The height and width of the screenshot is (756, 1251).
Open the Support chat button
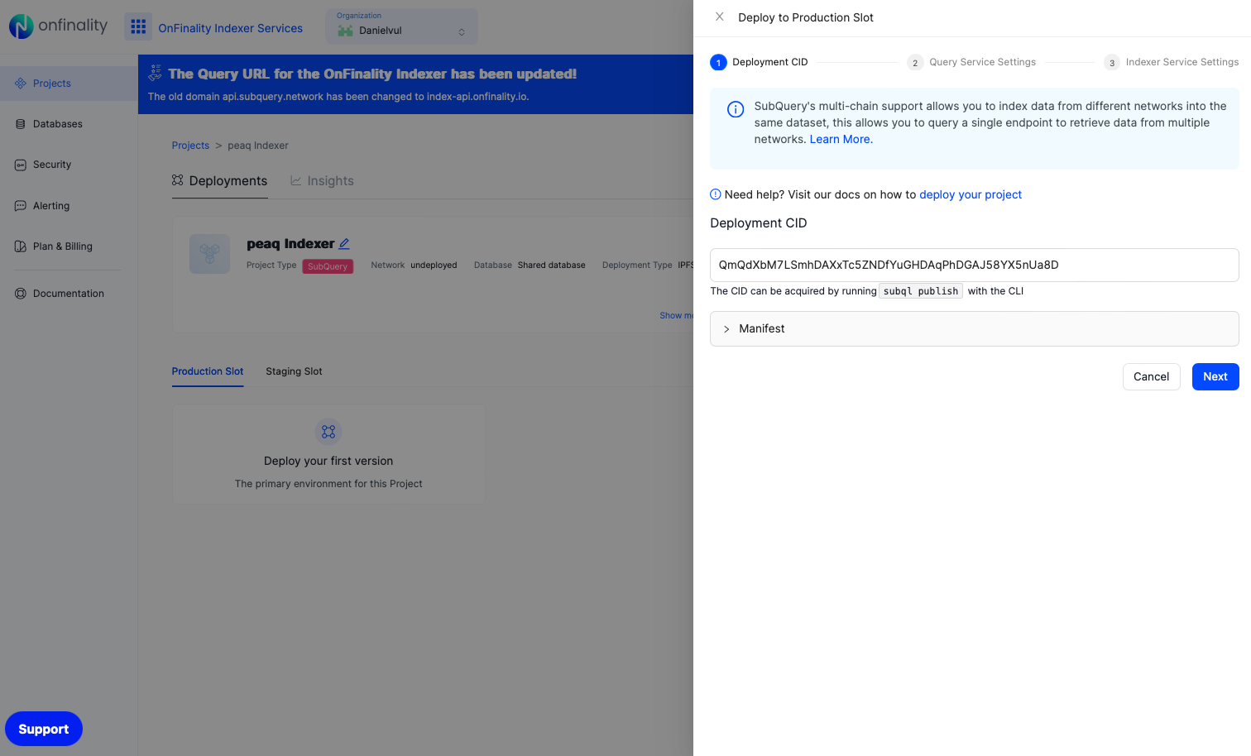[43, 729]
